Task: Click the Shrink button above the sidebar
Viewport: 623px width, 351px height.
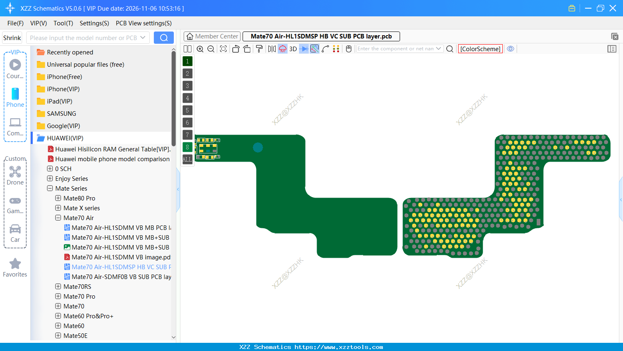Action: tap(12, 38)
